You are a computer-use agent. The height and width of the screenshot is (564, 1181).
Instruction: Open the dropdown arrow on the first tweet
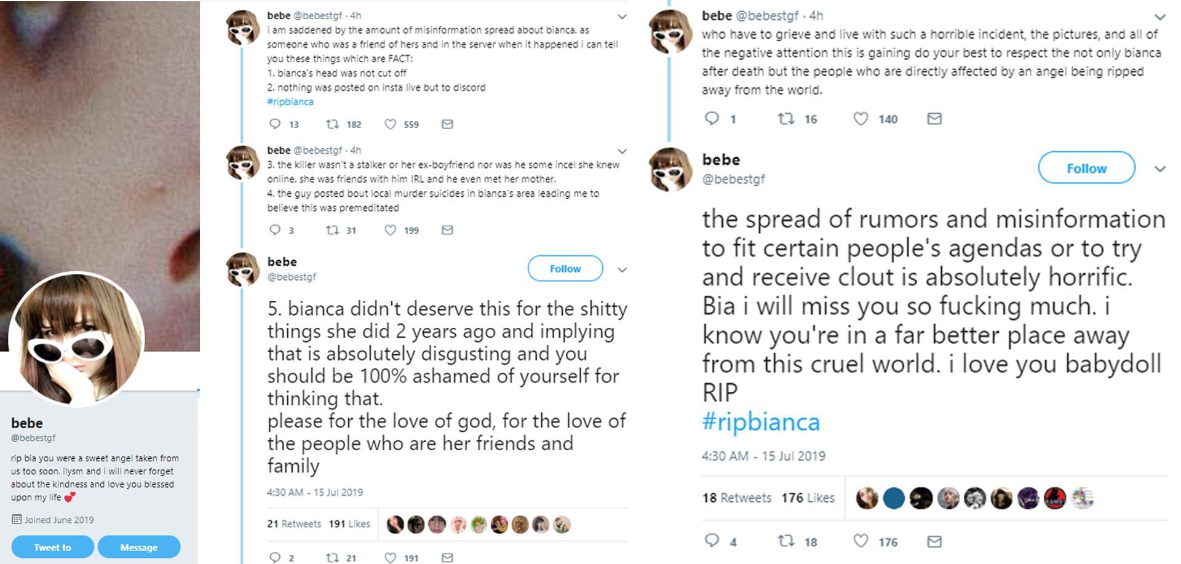[622, 17]
